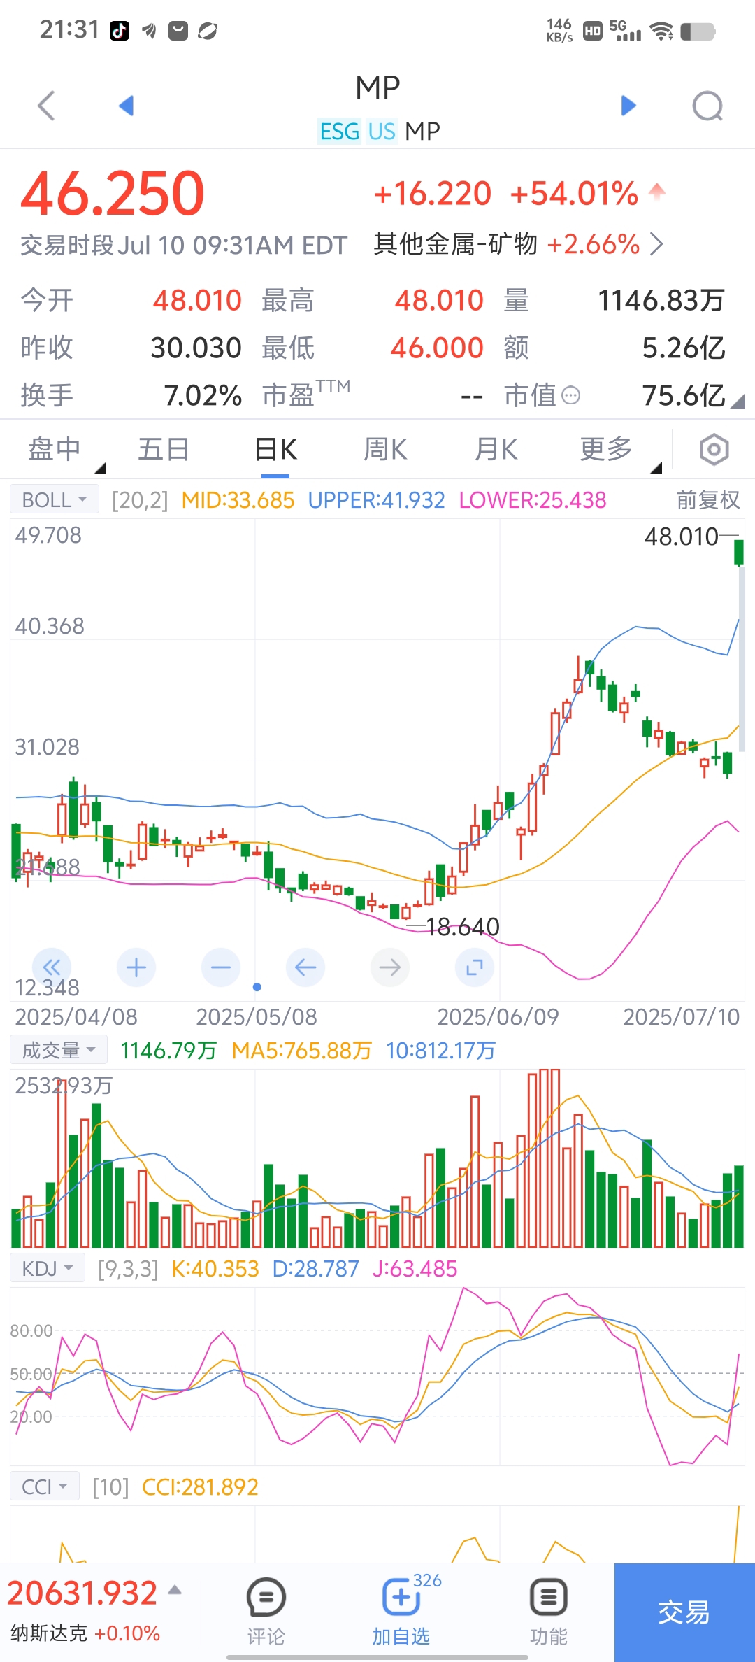Open fullscreen chart rotate icon

point(475,967)
